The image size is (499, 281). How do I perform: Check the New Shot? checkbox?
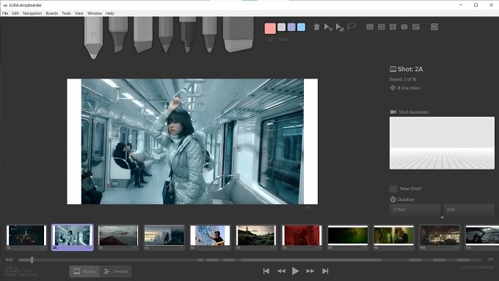pos(393,189)
